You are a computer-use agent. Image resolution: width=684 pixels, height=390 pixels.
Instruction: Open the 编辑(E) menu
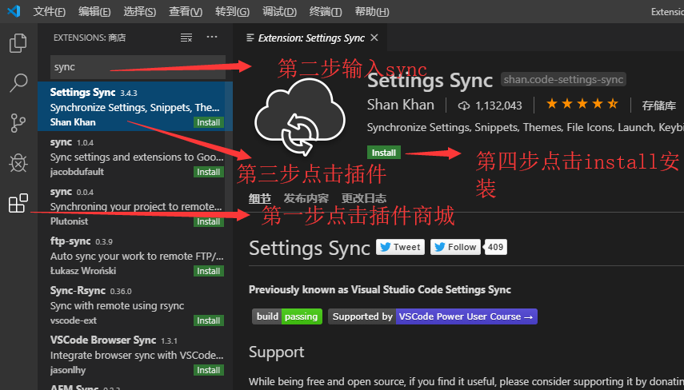tap(94, 11)
